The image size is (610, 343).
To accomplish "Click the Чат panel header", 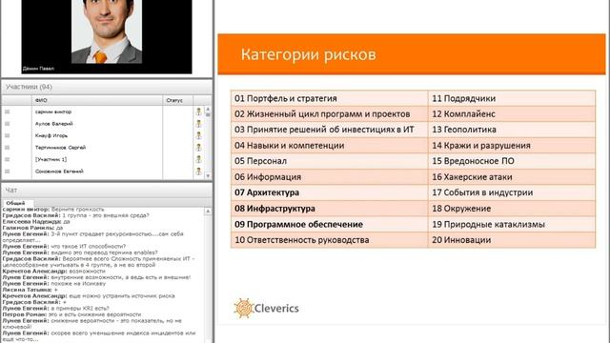I will pyautogui.click(x=107, y=191).
